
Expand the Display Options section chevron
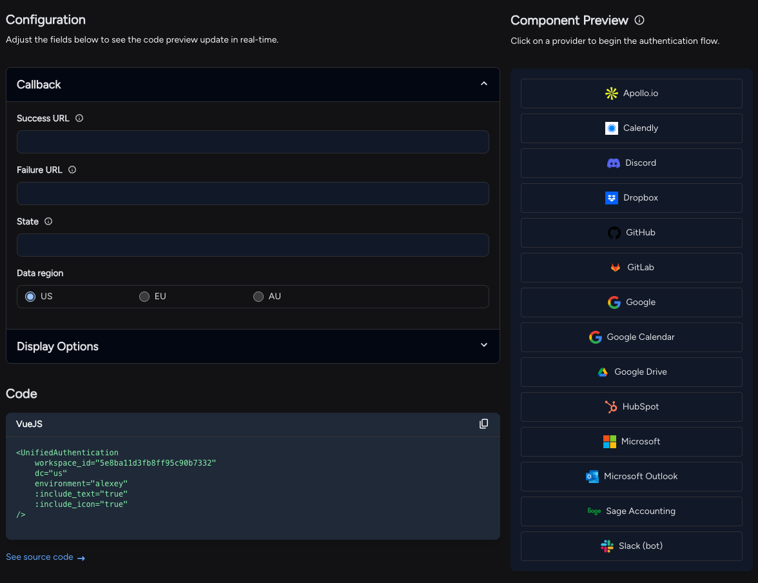pyautogui.click(x=484, y=345)
